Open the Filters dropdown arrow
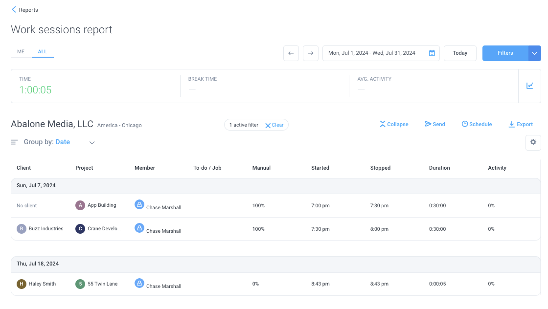The image size is (548, 309). pyautogui.click(x=534, y=53)
